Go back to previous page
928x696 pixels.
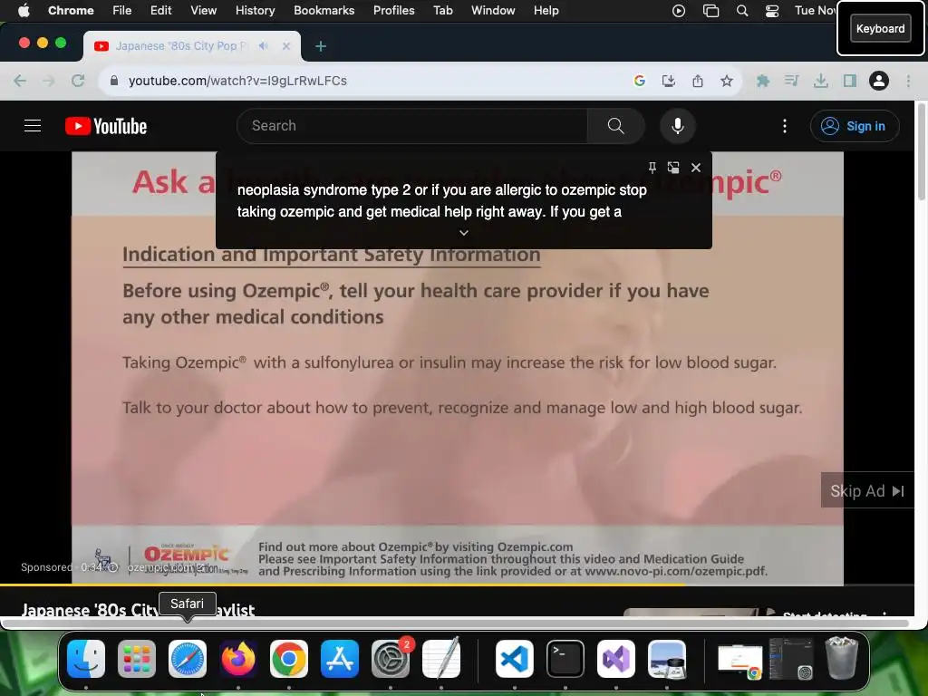20,81
